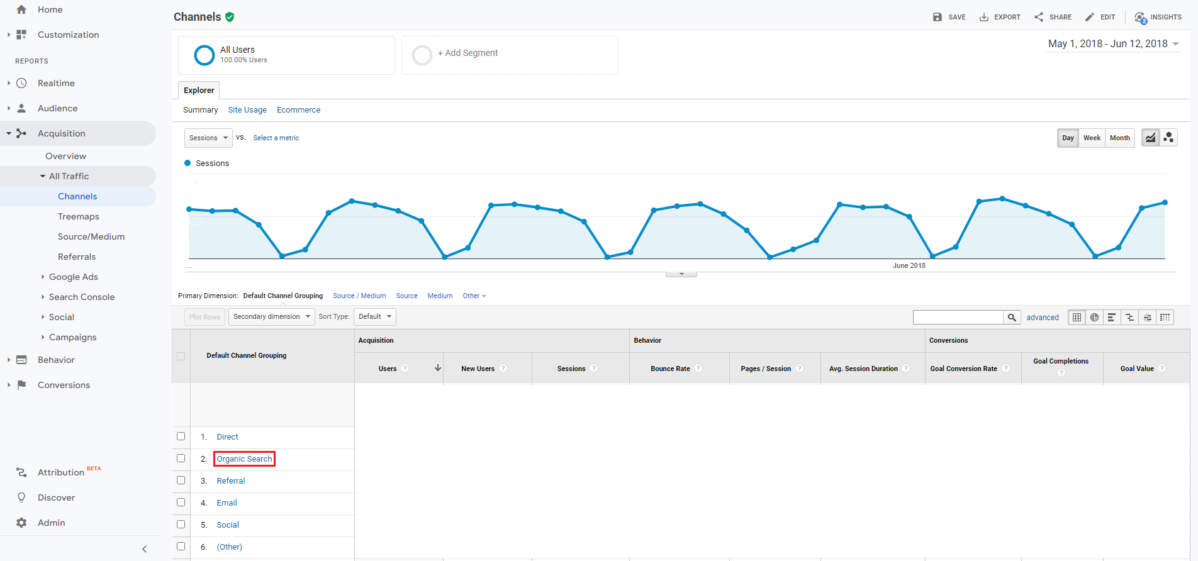Open the Site Usage tab

(247, 110)
